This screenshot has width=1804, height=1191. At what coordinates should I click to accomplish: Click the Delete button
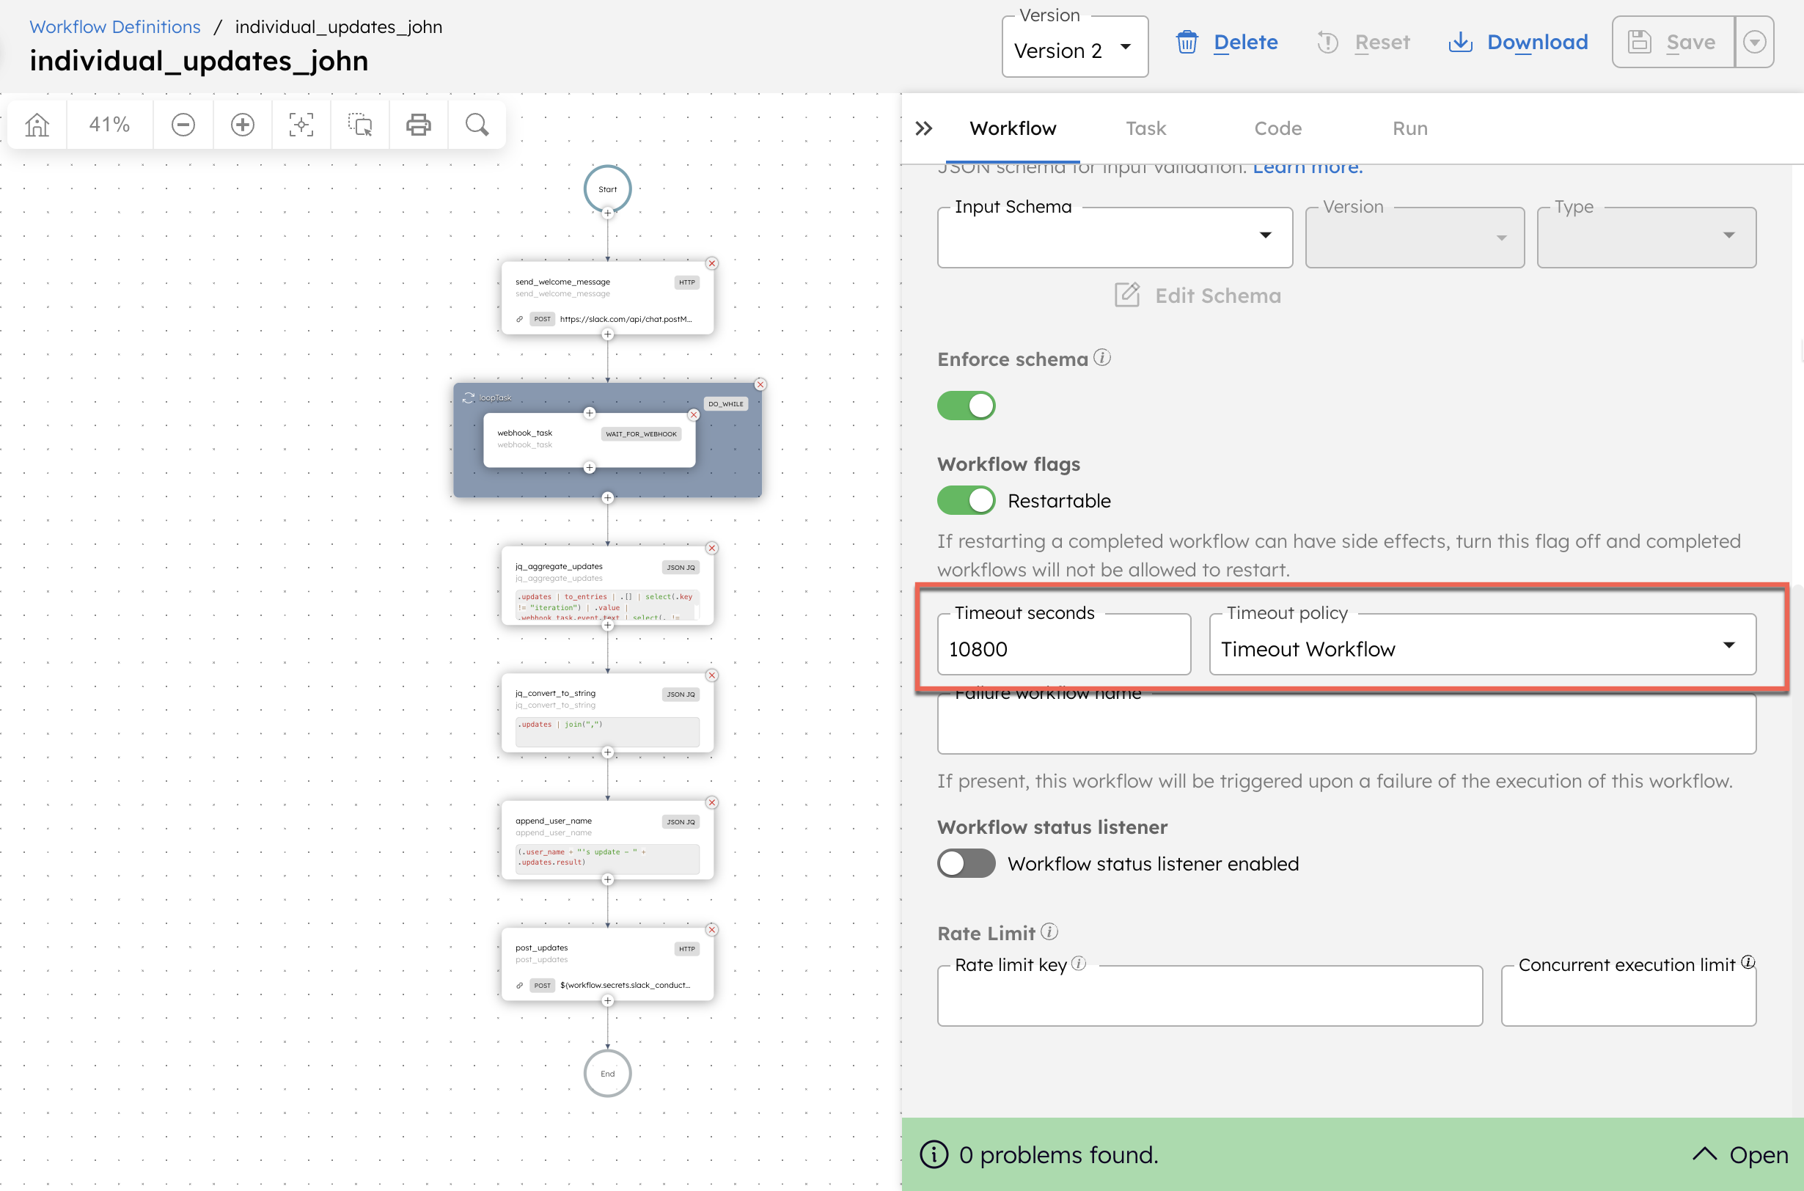point(1227,42)
